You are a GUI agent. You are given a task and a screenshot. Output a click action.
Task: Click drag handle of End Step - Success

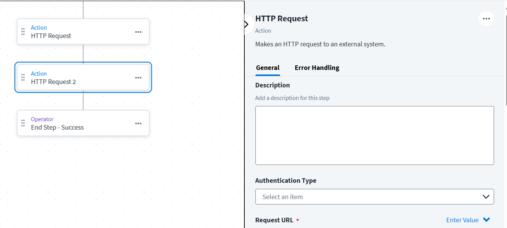tap(23, 123)
